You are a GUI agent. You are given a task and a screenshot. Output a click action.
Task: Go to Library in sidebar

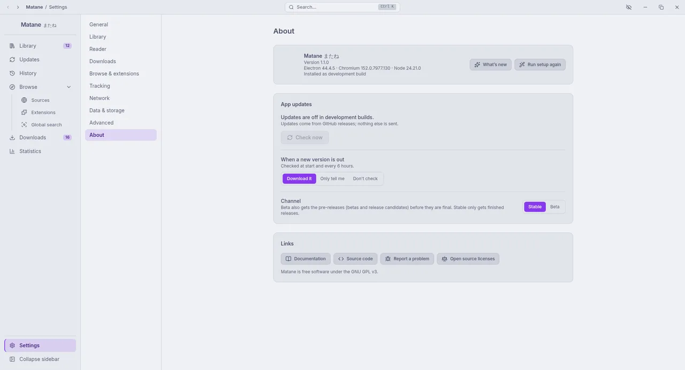tap(40, 46)
